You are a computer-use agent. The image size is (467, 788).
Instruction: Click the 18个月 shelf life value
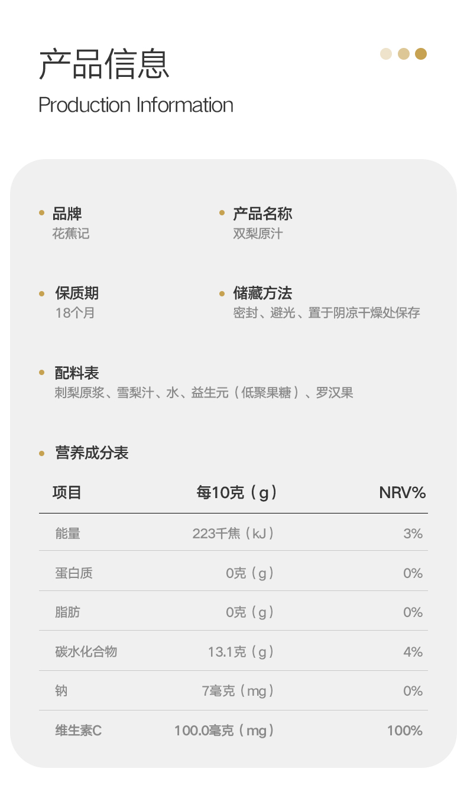coord(75,313)
